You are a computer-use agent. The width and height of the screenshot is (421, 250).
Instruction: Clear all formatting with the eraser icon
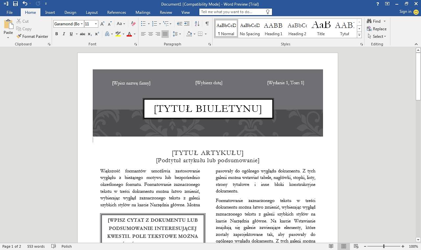(x=133, y=23)
